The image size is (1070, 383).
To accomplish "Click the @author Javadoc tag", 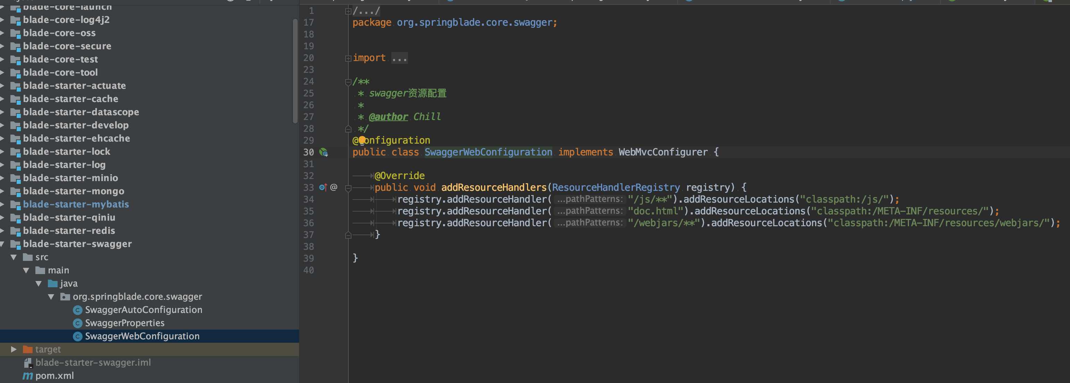I will click(x=388, y=117).
